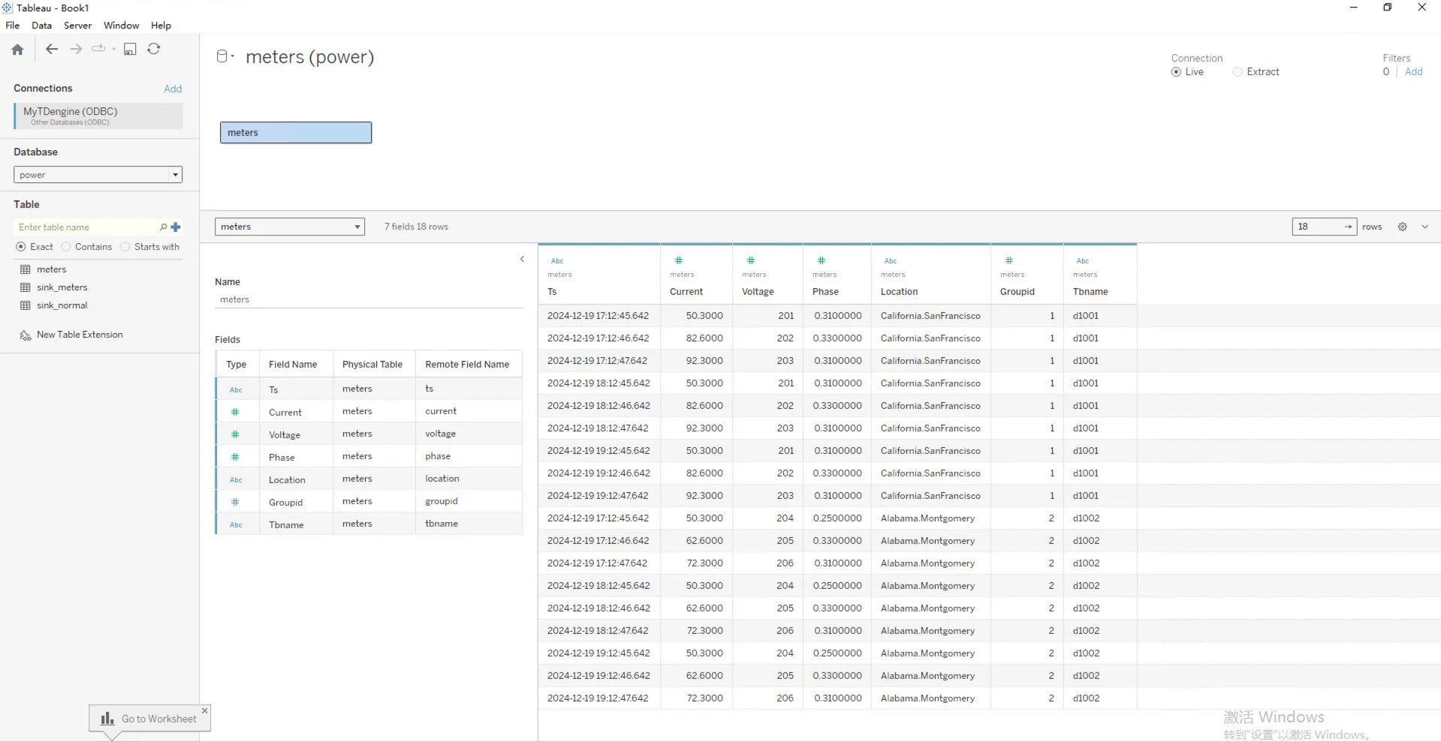Select Exact match radio
This screenshot has width=1441, height=742.
[21, 247]
